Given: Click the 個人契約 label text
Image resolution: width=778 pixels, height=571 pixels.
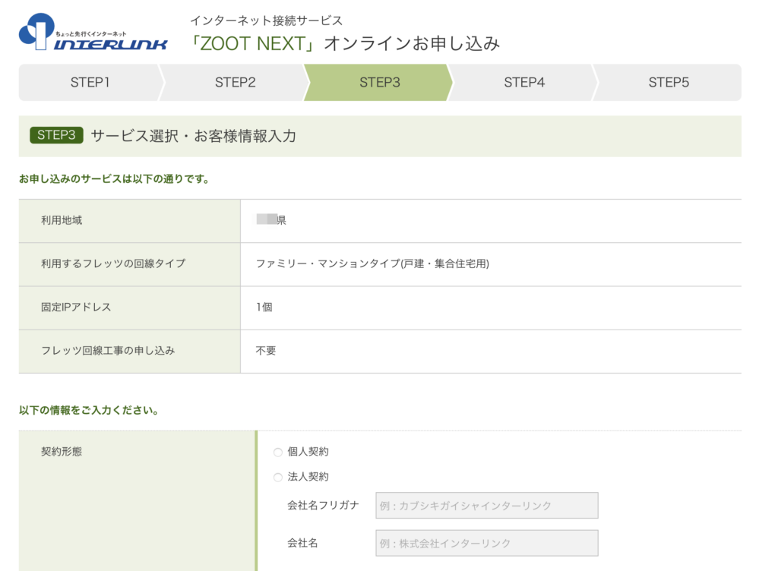Looking at the screenshot, I should (308, 452).
